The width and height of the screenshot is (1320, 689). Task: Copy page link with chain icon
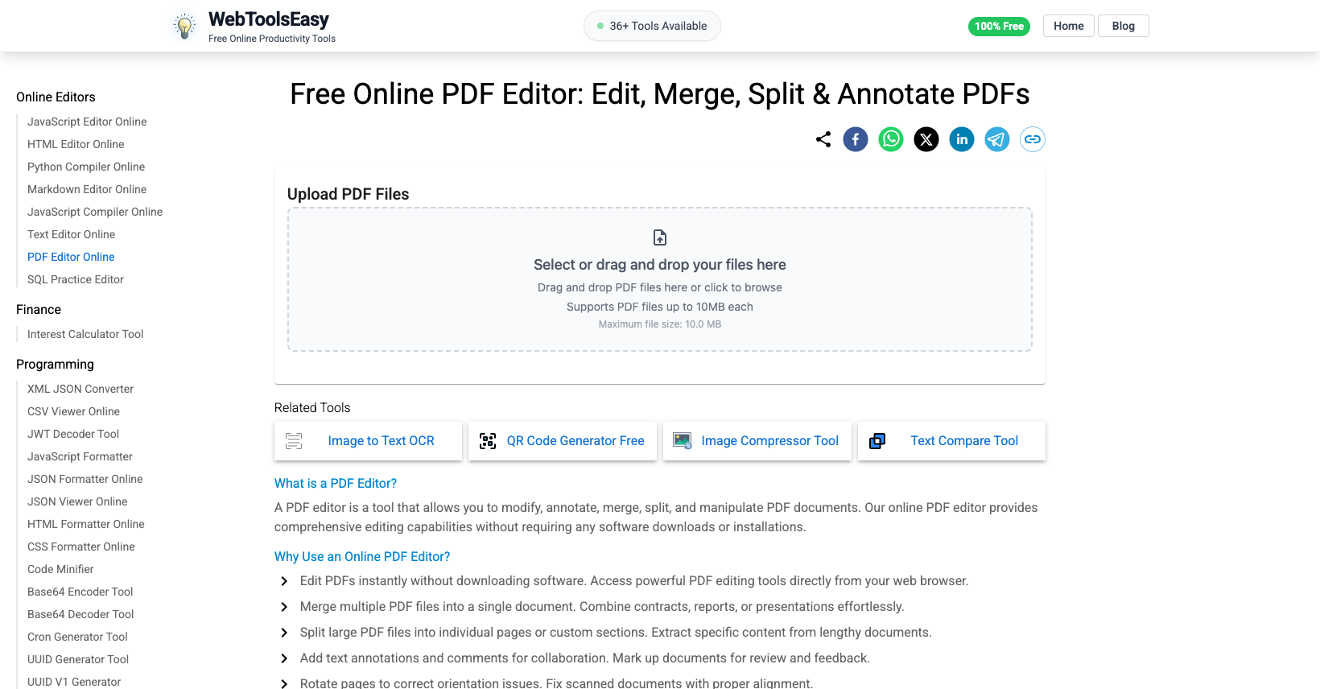pyautogui.click(x=1033, y=139)
